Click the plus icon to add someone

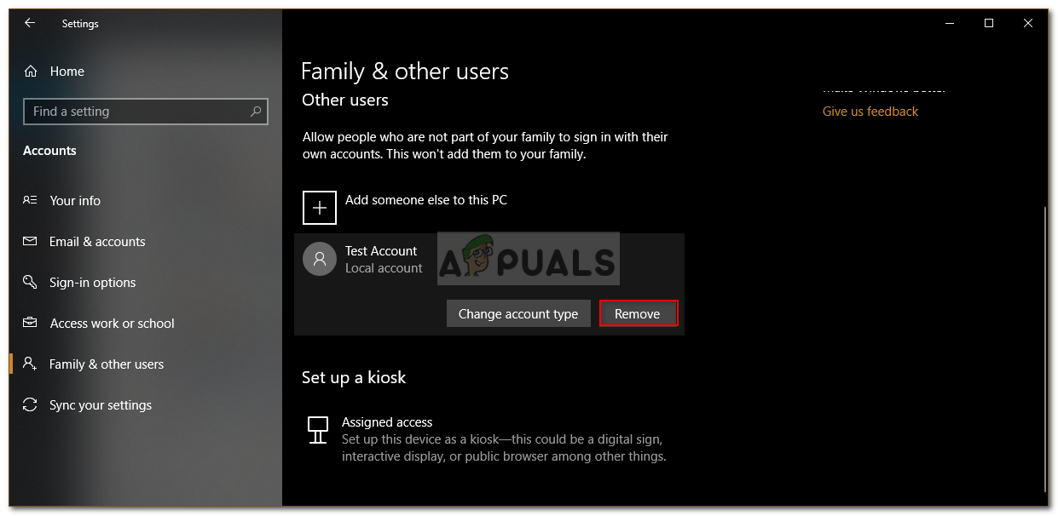point(320,208)
